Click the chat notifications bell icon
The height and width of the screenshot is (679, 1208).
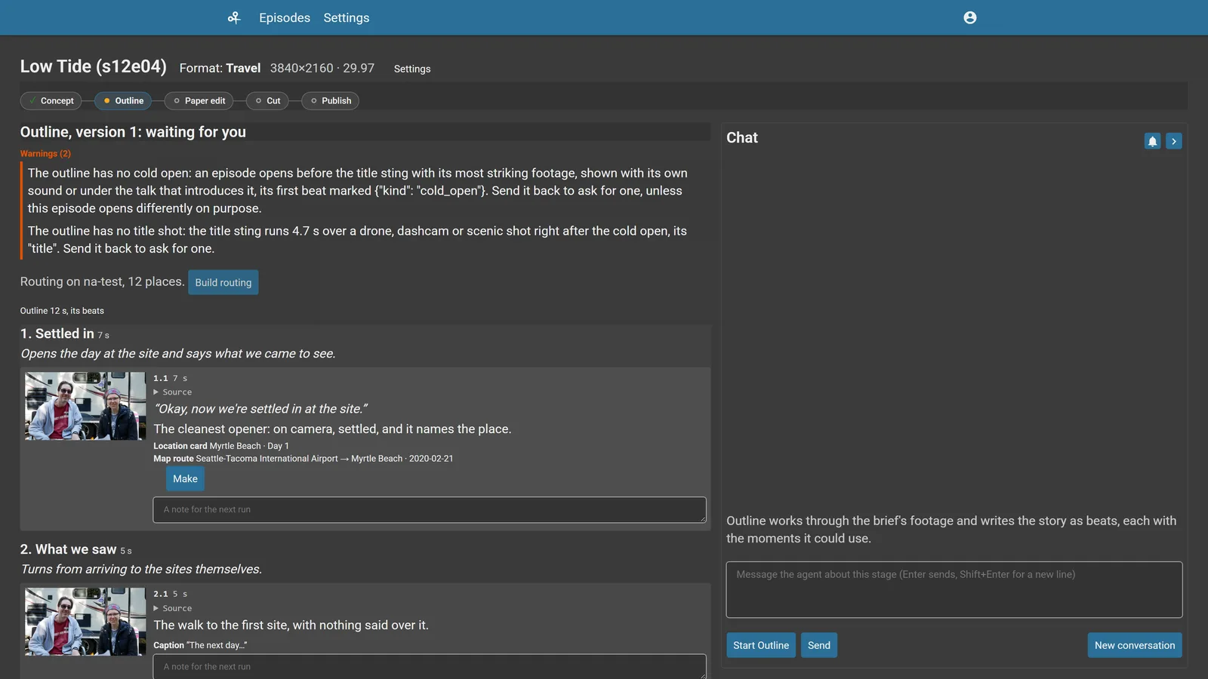(1152, 141)
